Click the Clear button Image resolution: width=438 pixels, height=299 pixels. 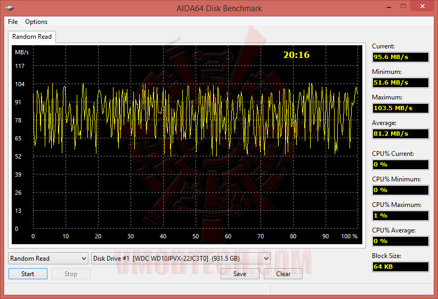point(283,274)
